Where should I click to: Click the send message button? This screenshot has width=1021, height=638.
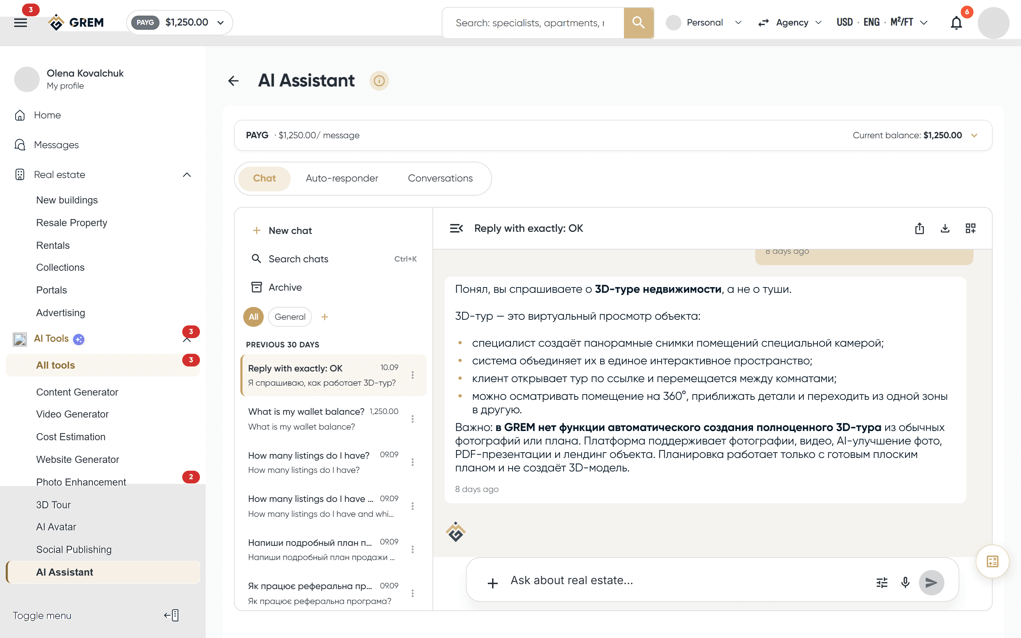point(931,583)
